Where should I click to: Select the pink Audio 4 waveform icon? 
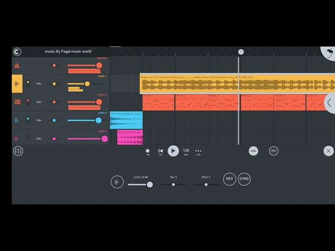point(17,139)
